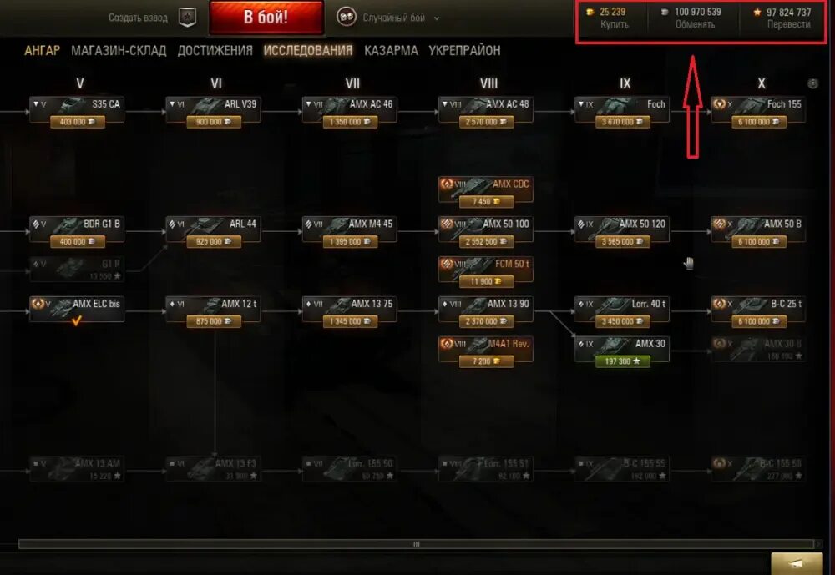This screenshot has height=575, width=835.
Task: Select the Foch 155 tier X node
Action: pyautogui.click(x=758, y=110)
